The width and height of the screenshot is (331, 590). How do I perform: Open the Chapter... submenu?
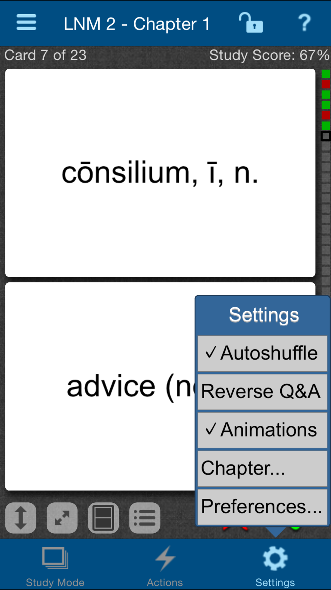click(x=262, y=468)
